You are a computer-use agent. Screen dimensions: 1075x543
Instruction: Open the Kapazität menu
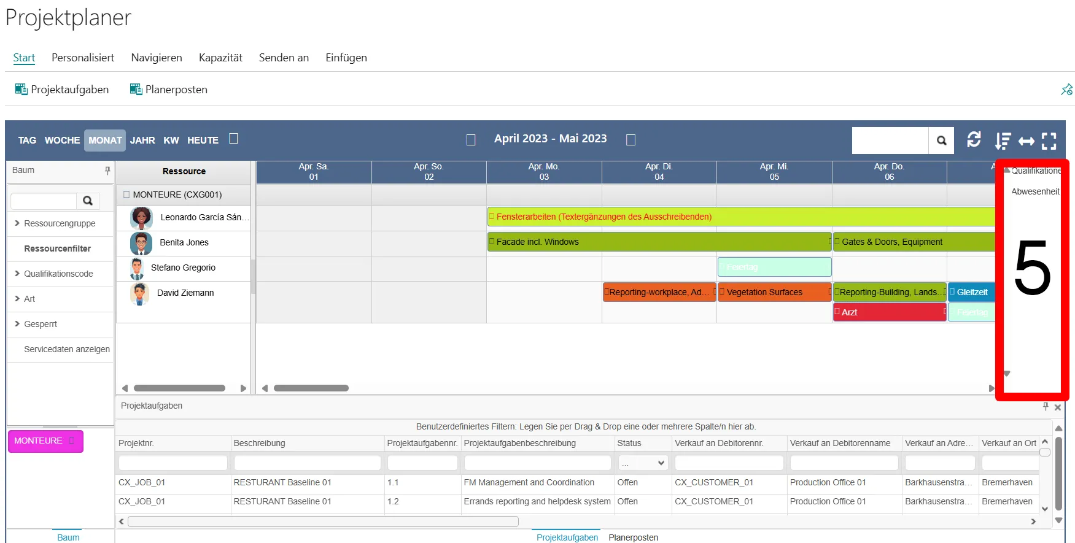pyautogui.click(x=220, y=58)
